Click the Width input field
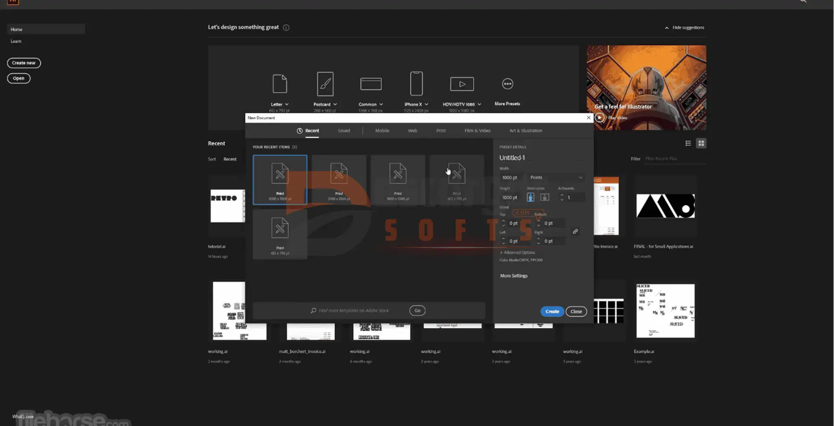Image resolution: width=834 pixels, height=426 pixels. [x=510, y=178]
